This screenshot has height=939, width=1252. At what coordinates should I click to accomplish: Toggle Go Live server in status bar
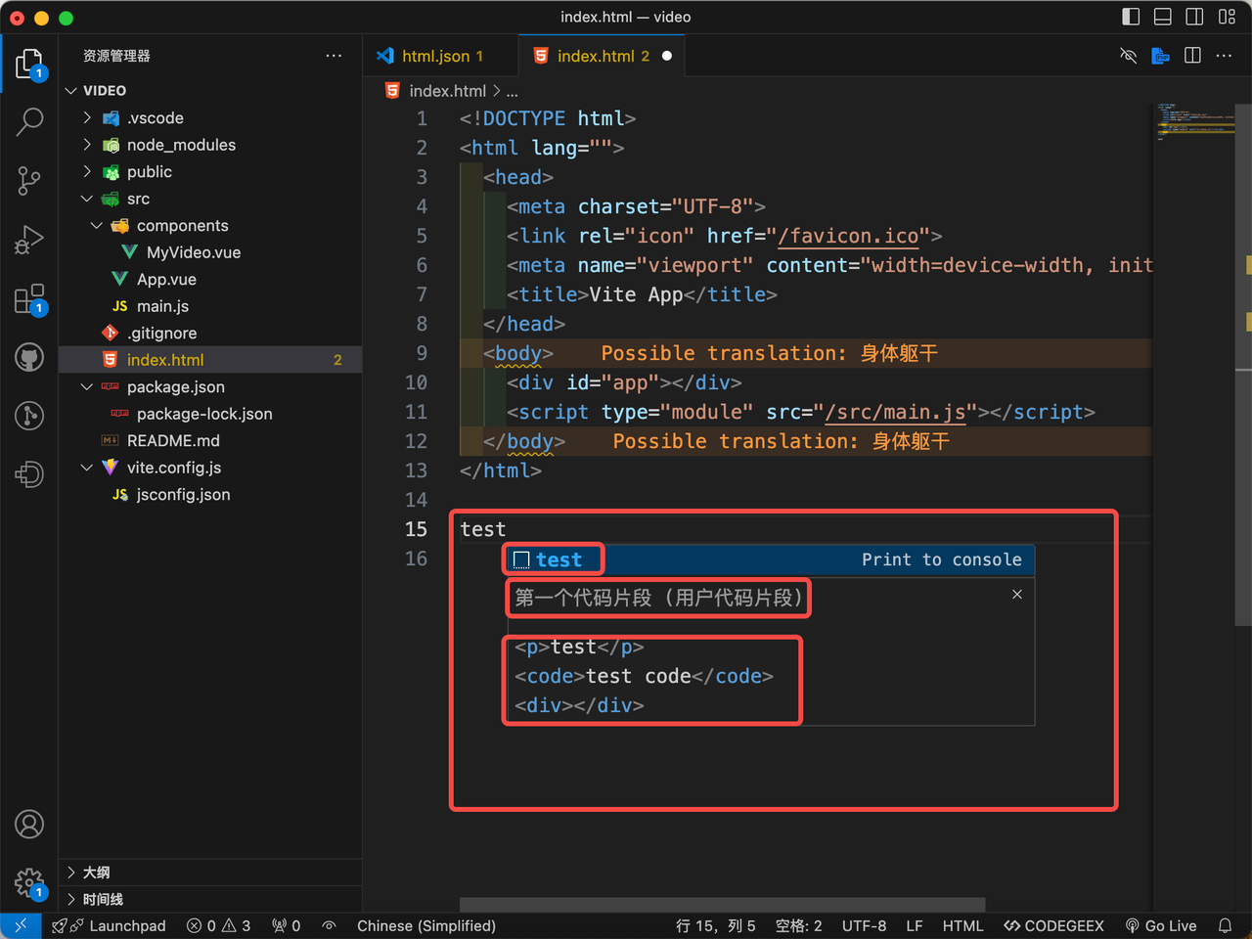(1161, 925)
